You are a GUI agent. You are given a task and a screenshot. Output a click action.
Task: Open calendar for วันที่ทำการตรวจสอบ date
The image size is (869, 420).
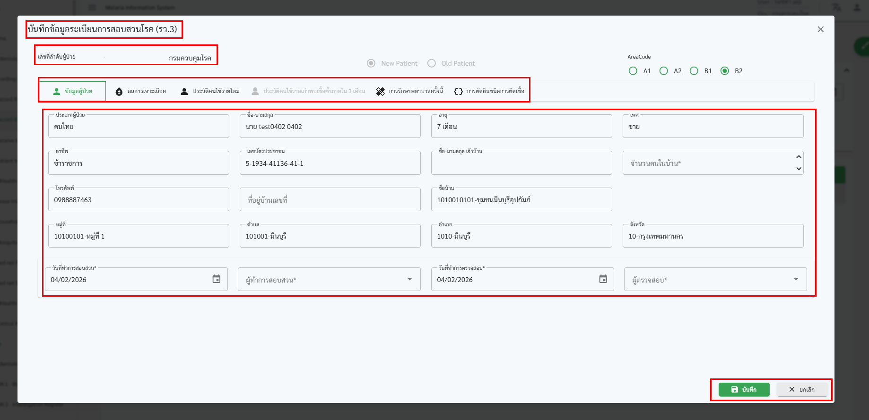603,279
